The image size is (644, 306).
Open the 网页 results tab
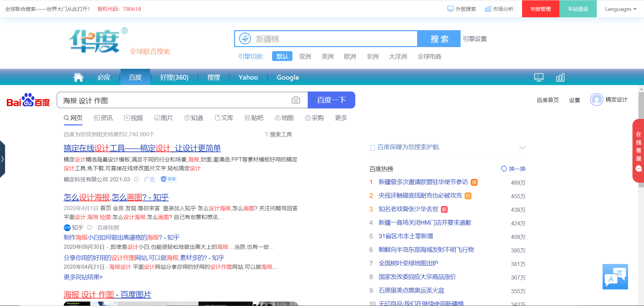pyautogui.click(x=73, y=118)
